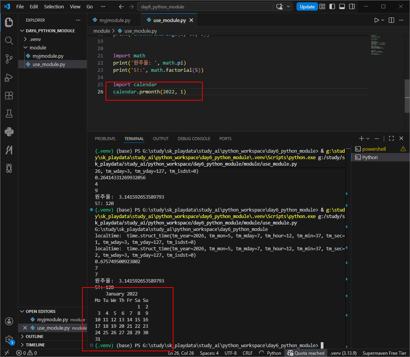Screen dimensions: 410x357
Task: Open the Testing flask icon
Action: [x=9, y=114]
